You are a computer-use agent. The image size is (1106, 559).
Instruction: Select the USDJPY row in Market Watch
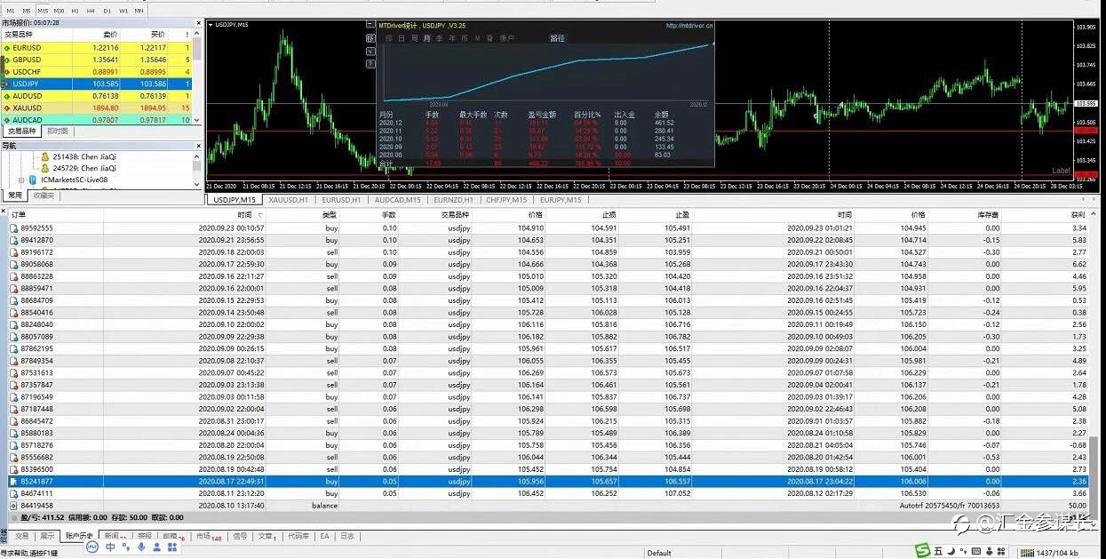click(x=97, y=84)
